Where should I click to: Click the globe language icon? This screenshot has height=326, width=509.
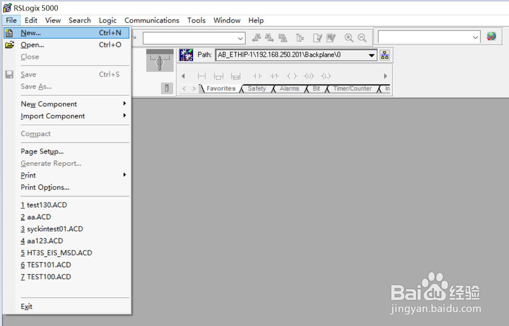tap(492, 37)
